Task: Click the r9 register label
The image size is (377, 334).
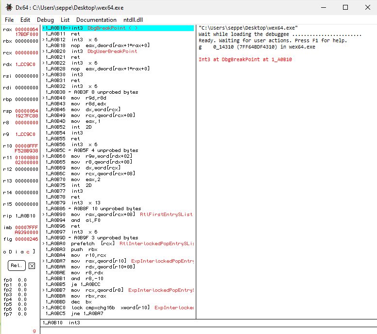Action: pyautogui.click(x=6, y=134)
